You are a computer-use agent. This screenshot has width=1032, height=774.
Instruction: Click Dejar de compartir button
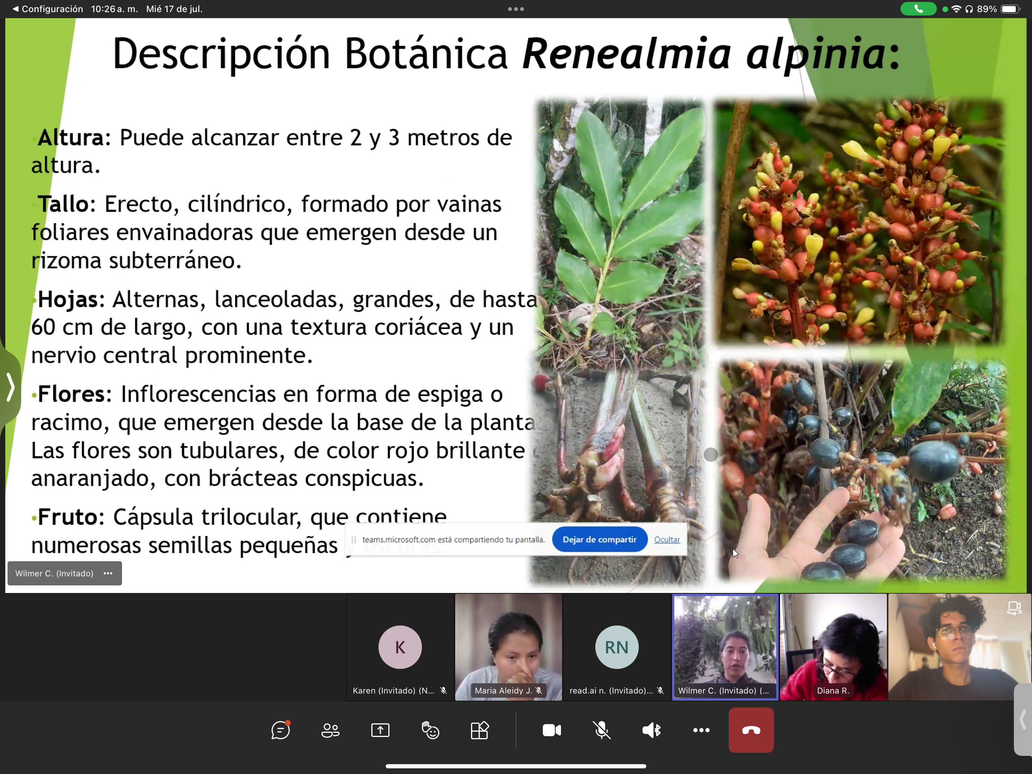click(x=599, y=539)
